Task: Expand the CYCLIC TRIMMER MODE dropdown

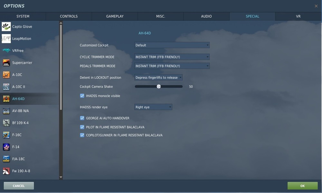Action: click(172, 57)
